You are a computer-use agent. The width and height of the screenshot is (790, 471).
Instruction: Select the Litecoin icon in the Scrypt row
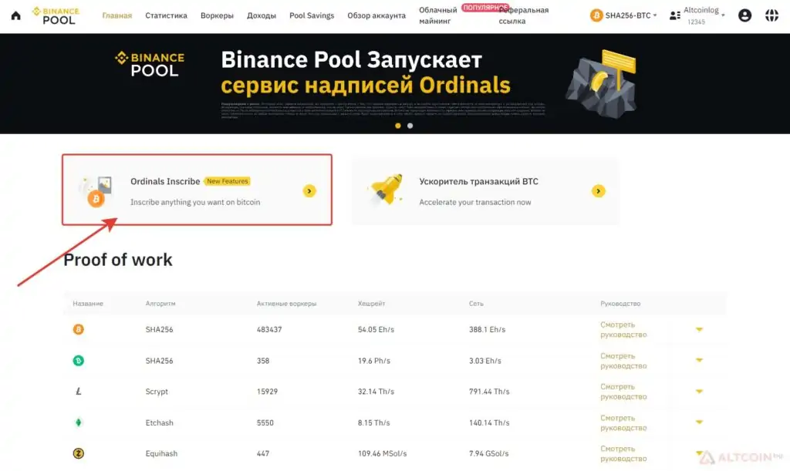point(79,392)
